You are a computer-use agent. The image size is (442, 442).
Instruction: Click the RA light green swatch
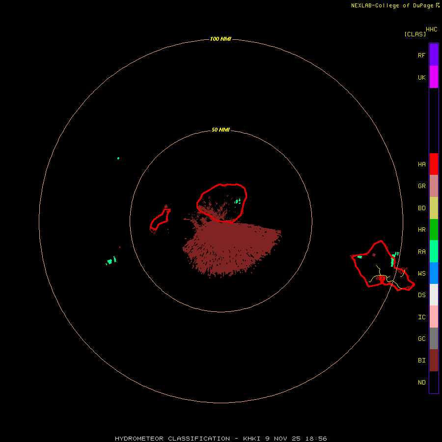(x=434, y=251)
